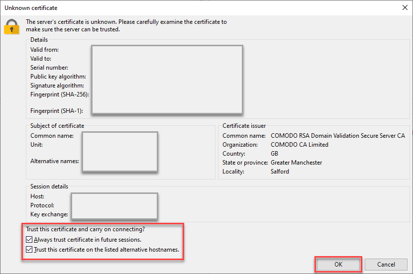Click the Subject of certificate group heading
413x274 pixels.
click(57, 125)
